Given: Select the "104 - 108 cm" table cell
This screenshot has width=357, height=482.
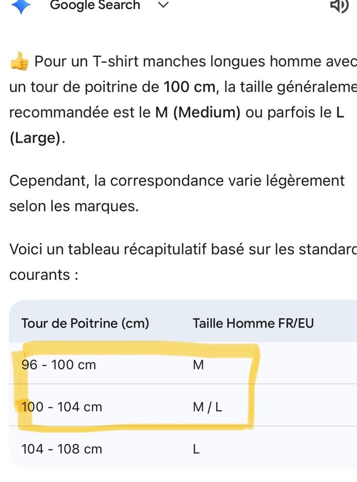Looking at the screenshot, I should (x=62, y=449).
